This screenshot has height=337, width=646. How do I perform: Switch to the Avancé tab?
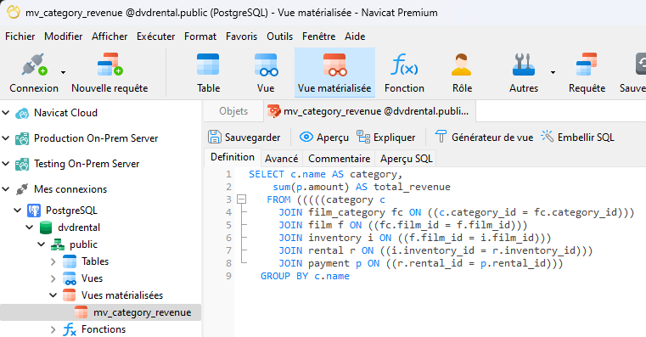281,159
